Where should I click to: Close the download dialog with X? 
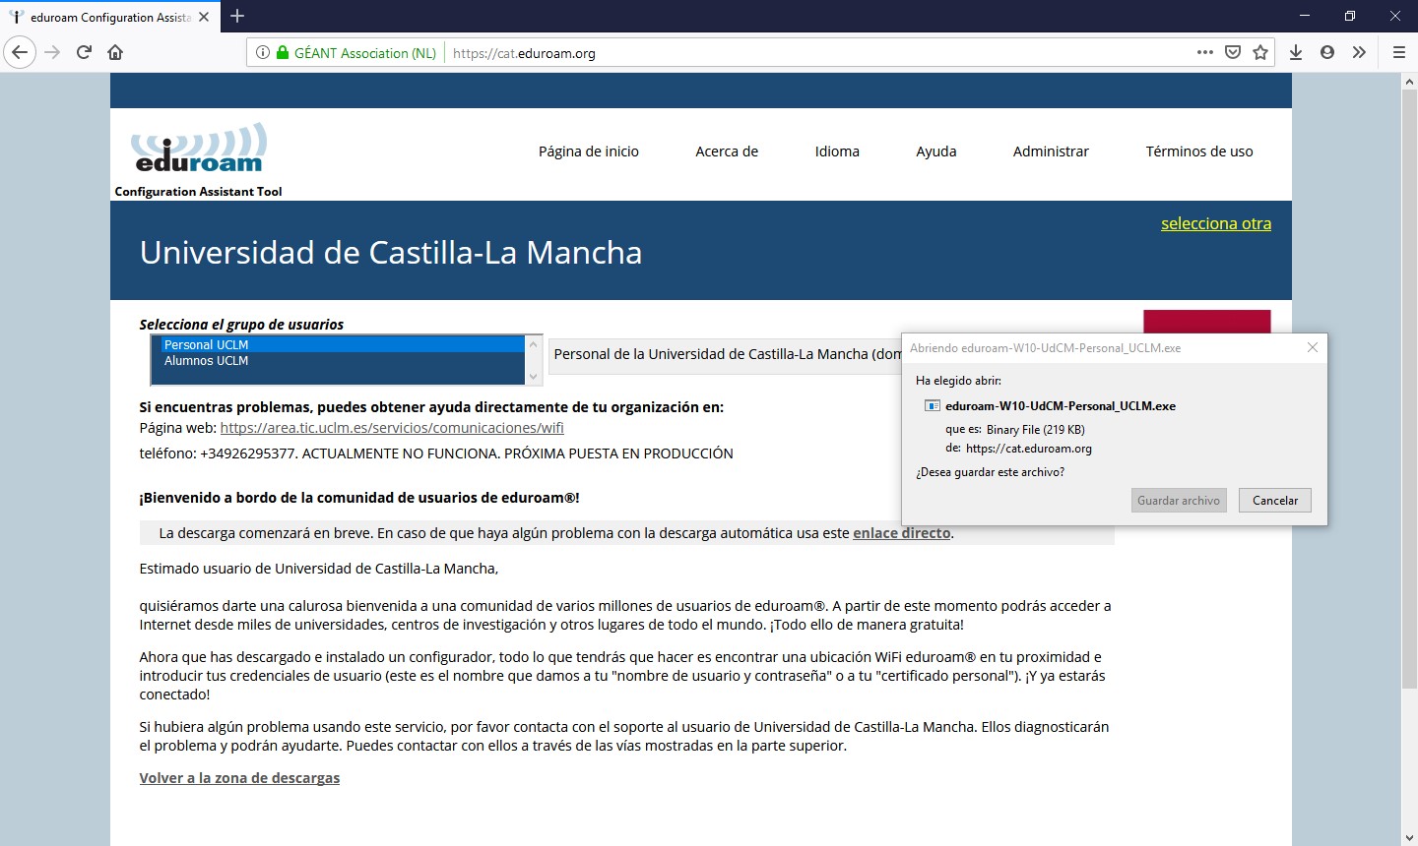coord(1312,347)
